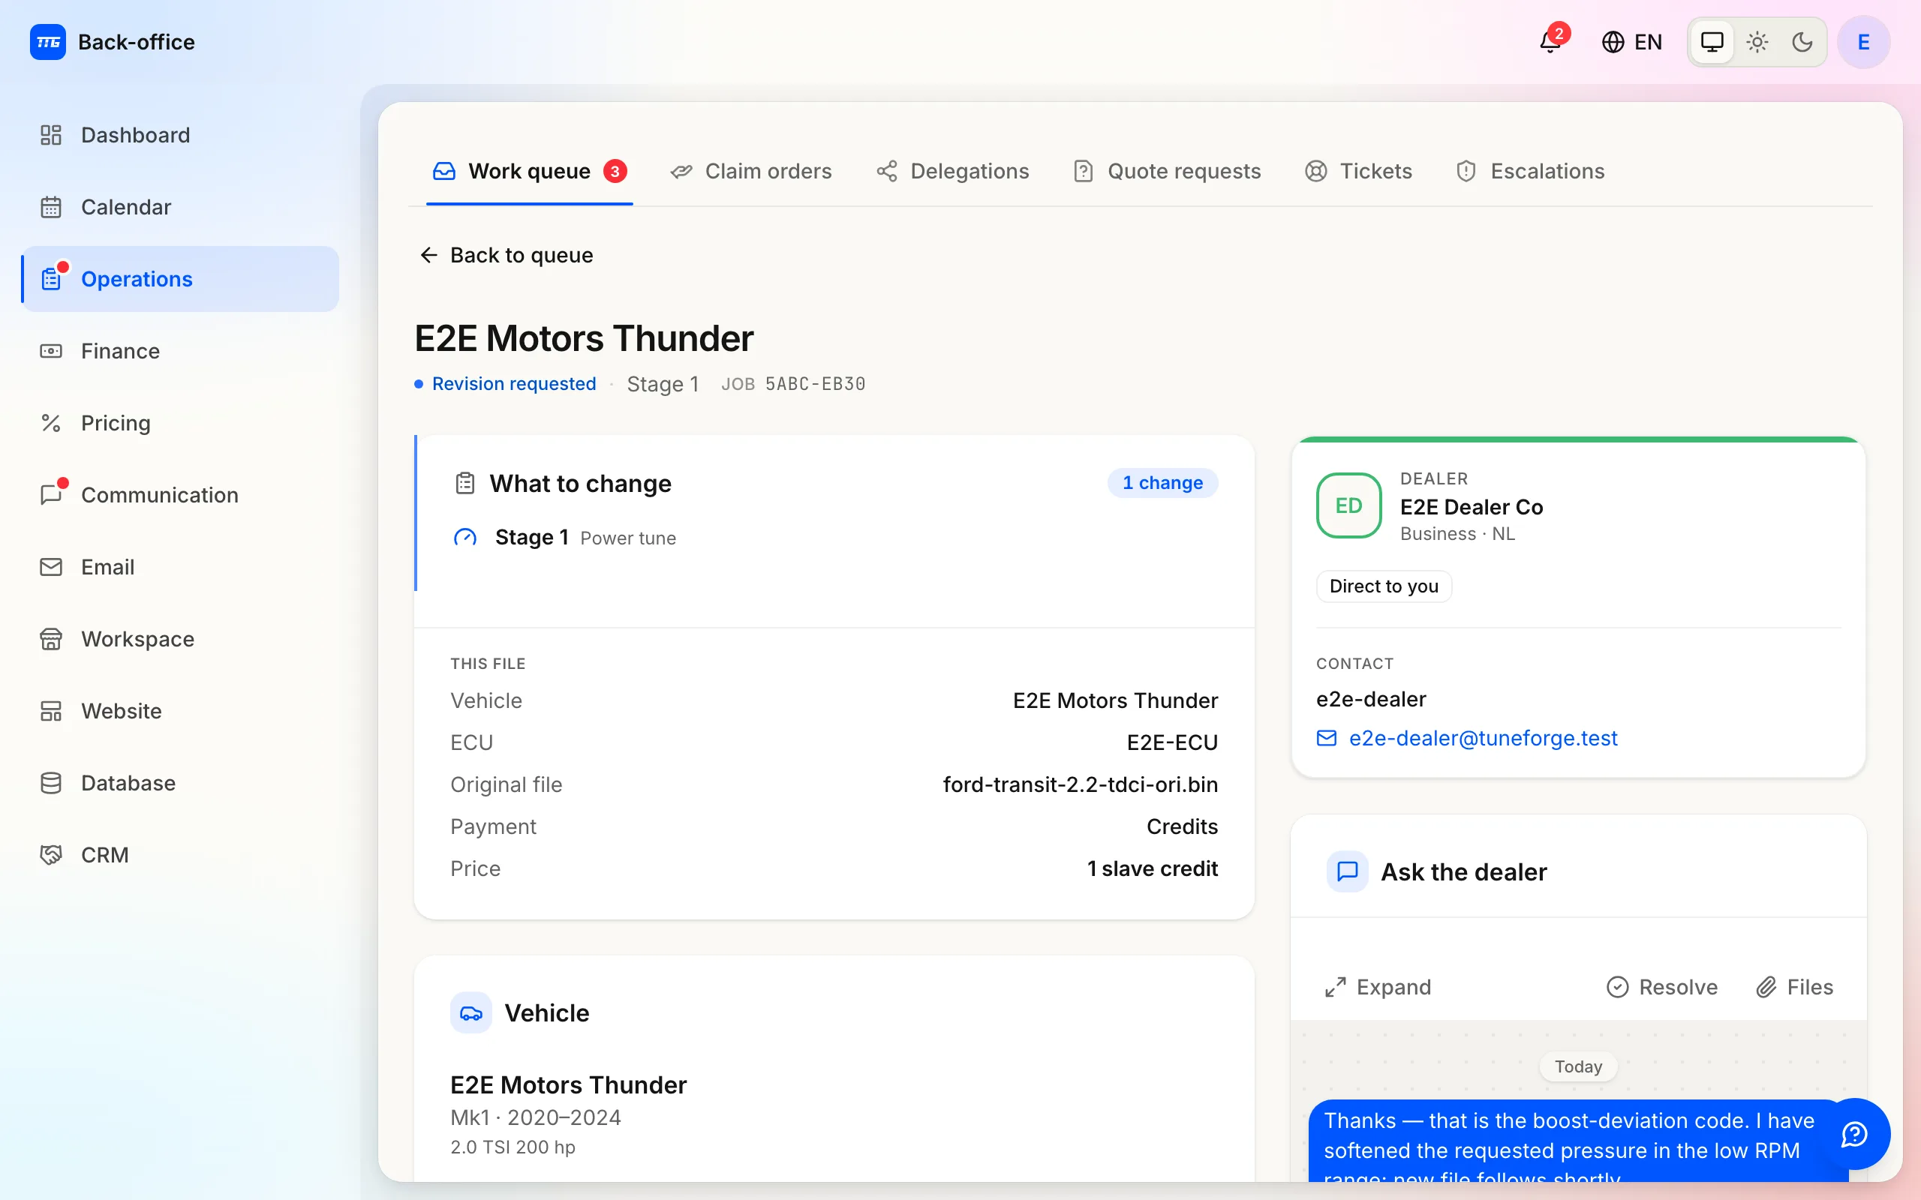Click the Communication chat icon
The width and height of the screenshot is (1921, 1200).
[51, 495]
